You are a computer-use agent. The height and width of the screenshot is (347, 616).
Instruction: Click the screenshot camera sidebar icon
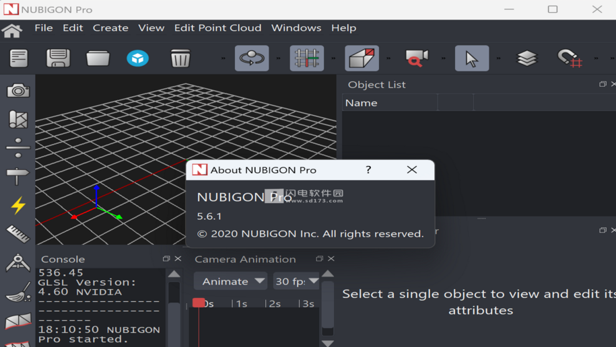(x=18, y=90)
